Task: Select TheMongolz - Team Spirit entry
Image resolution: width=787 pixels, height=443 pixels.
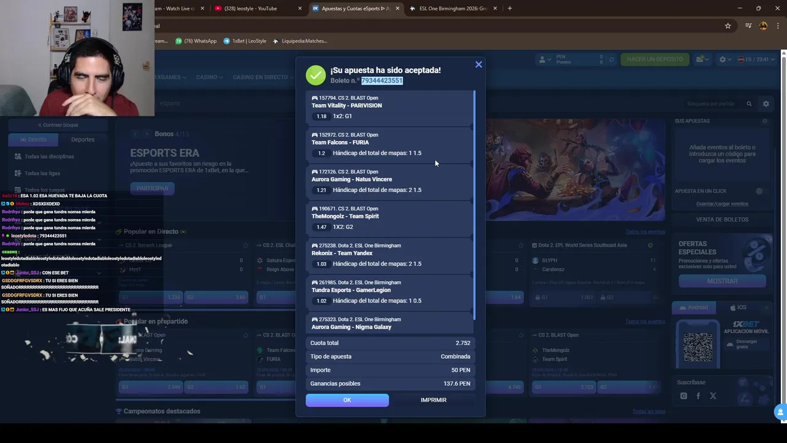Action: pos(389,218)
